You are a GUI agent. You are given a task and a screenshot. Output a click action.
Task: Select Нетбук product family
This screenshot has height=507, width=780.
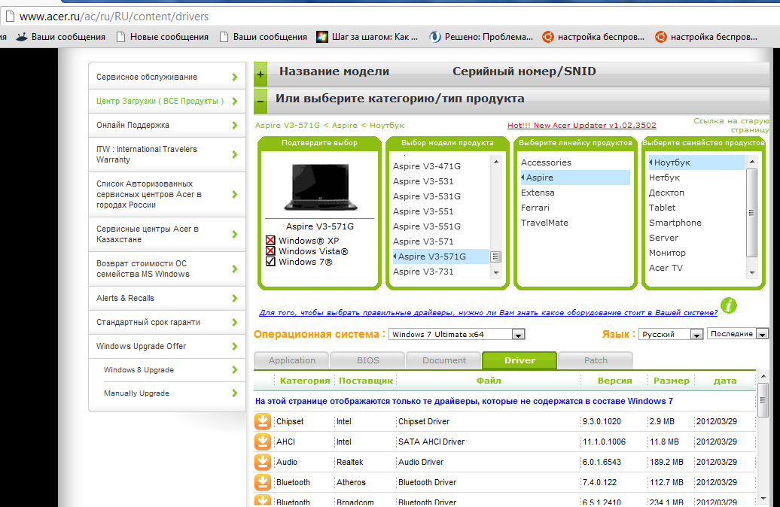coord(664,178)
